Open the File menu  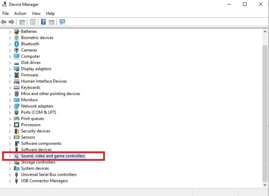tap(5, 13)
